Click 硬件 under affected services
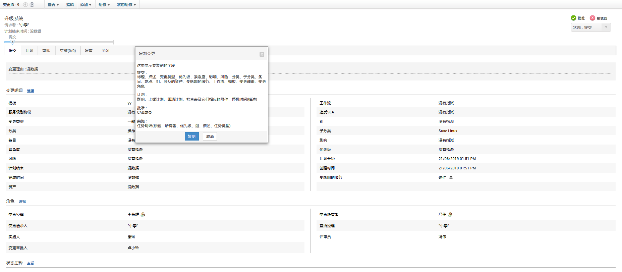Viewport: 622px width, 272px height. 442,178
